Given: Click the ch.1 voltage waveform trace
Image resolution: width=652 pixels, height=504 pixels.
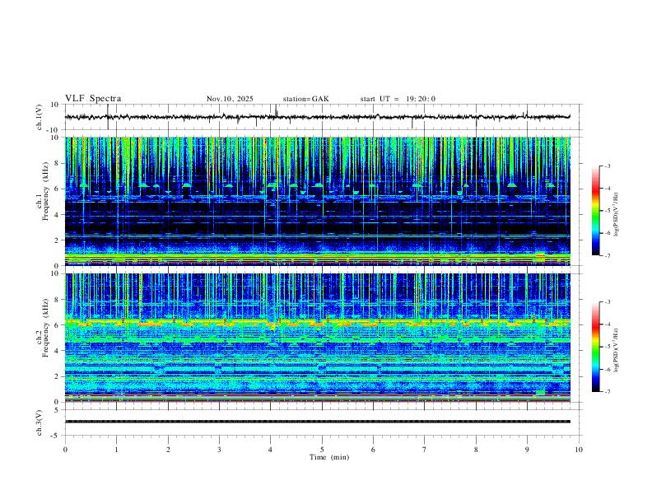Looking at the screenshot, I should click(x=318, y=117).
